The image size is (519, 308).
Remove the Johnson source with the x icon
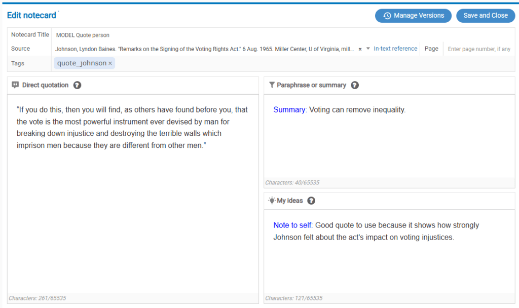(x=360, y=49)
